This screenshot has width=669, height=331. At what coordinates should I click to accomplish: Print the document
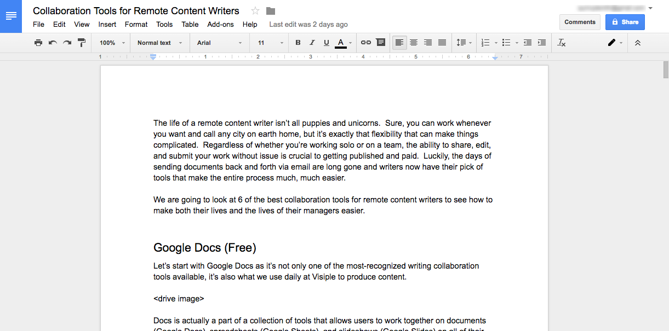[x=38, y=43]
